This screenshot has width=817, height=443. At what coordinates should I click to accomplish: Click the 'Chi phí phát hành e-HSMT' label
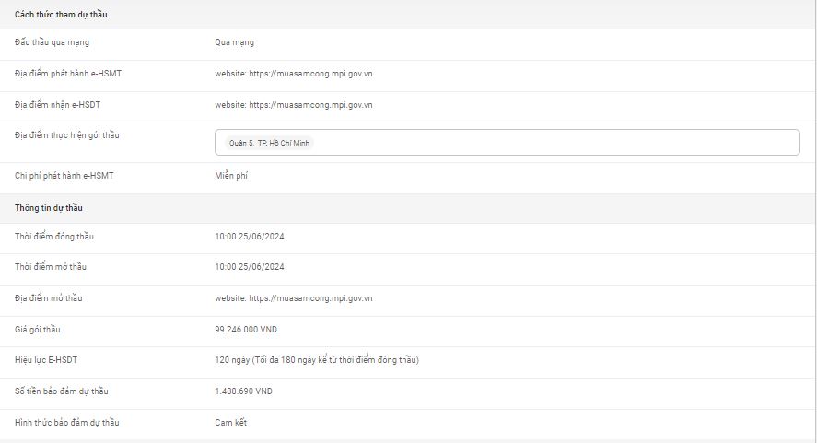[x=64, y=175]
